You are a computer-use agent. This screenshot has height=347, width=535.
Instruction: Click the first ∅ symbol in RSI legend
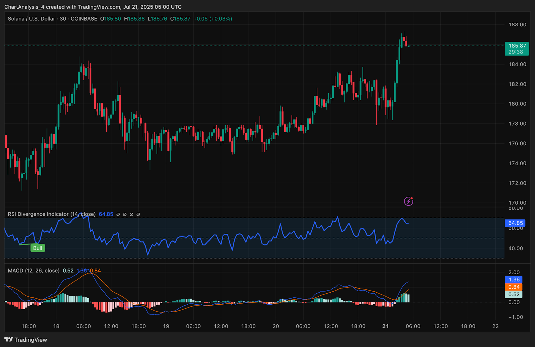[x=118, y=214]
